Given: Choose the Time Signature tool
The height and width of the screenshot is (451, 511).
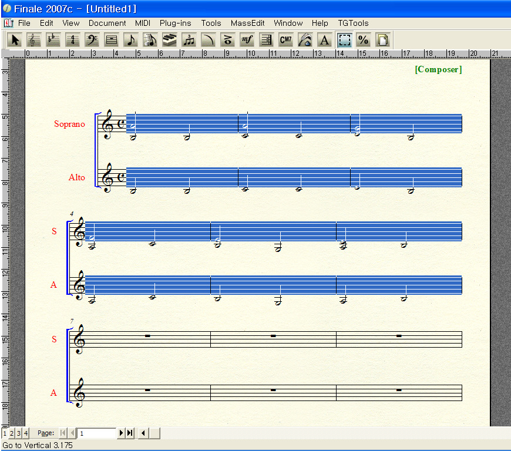Looking at the screenshot, I should (x=73, y=40).
